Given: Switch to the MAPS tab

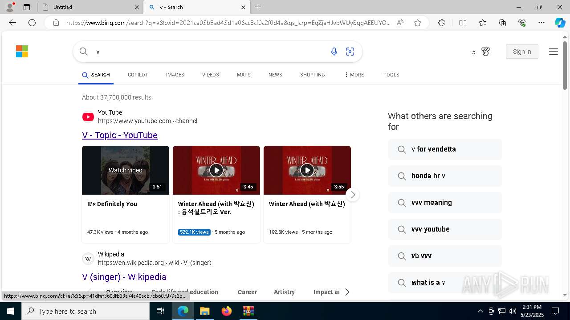Looking at the screenshot, I should (x=244, y=75).
